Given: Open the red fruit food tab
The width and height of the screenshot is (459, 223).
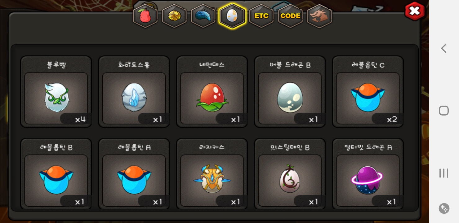Looking at the screenshot, I should pos(145,16).
